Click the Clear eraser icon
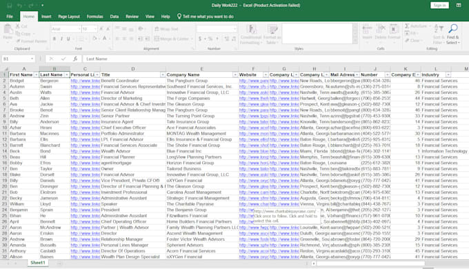 (407, 41)
